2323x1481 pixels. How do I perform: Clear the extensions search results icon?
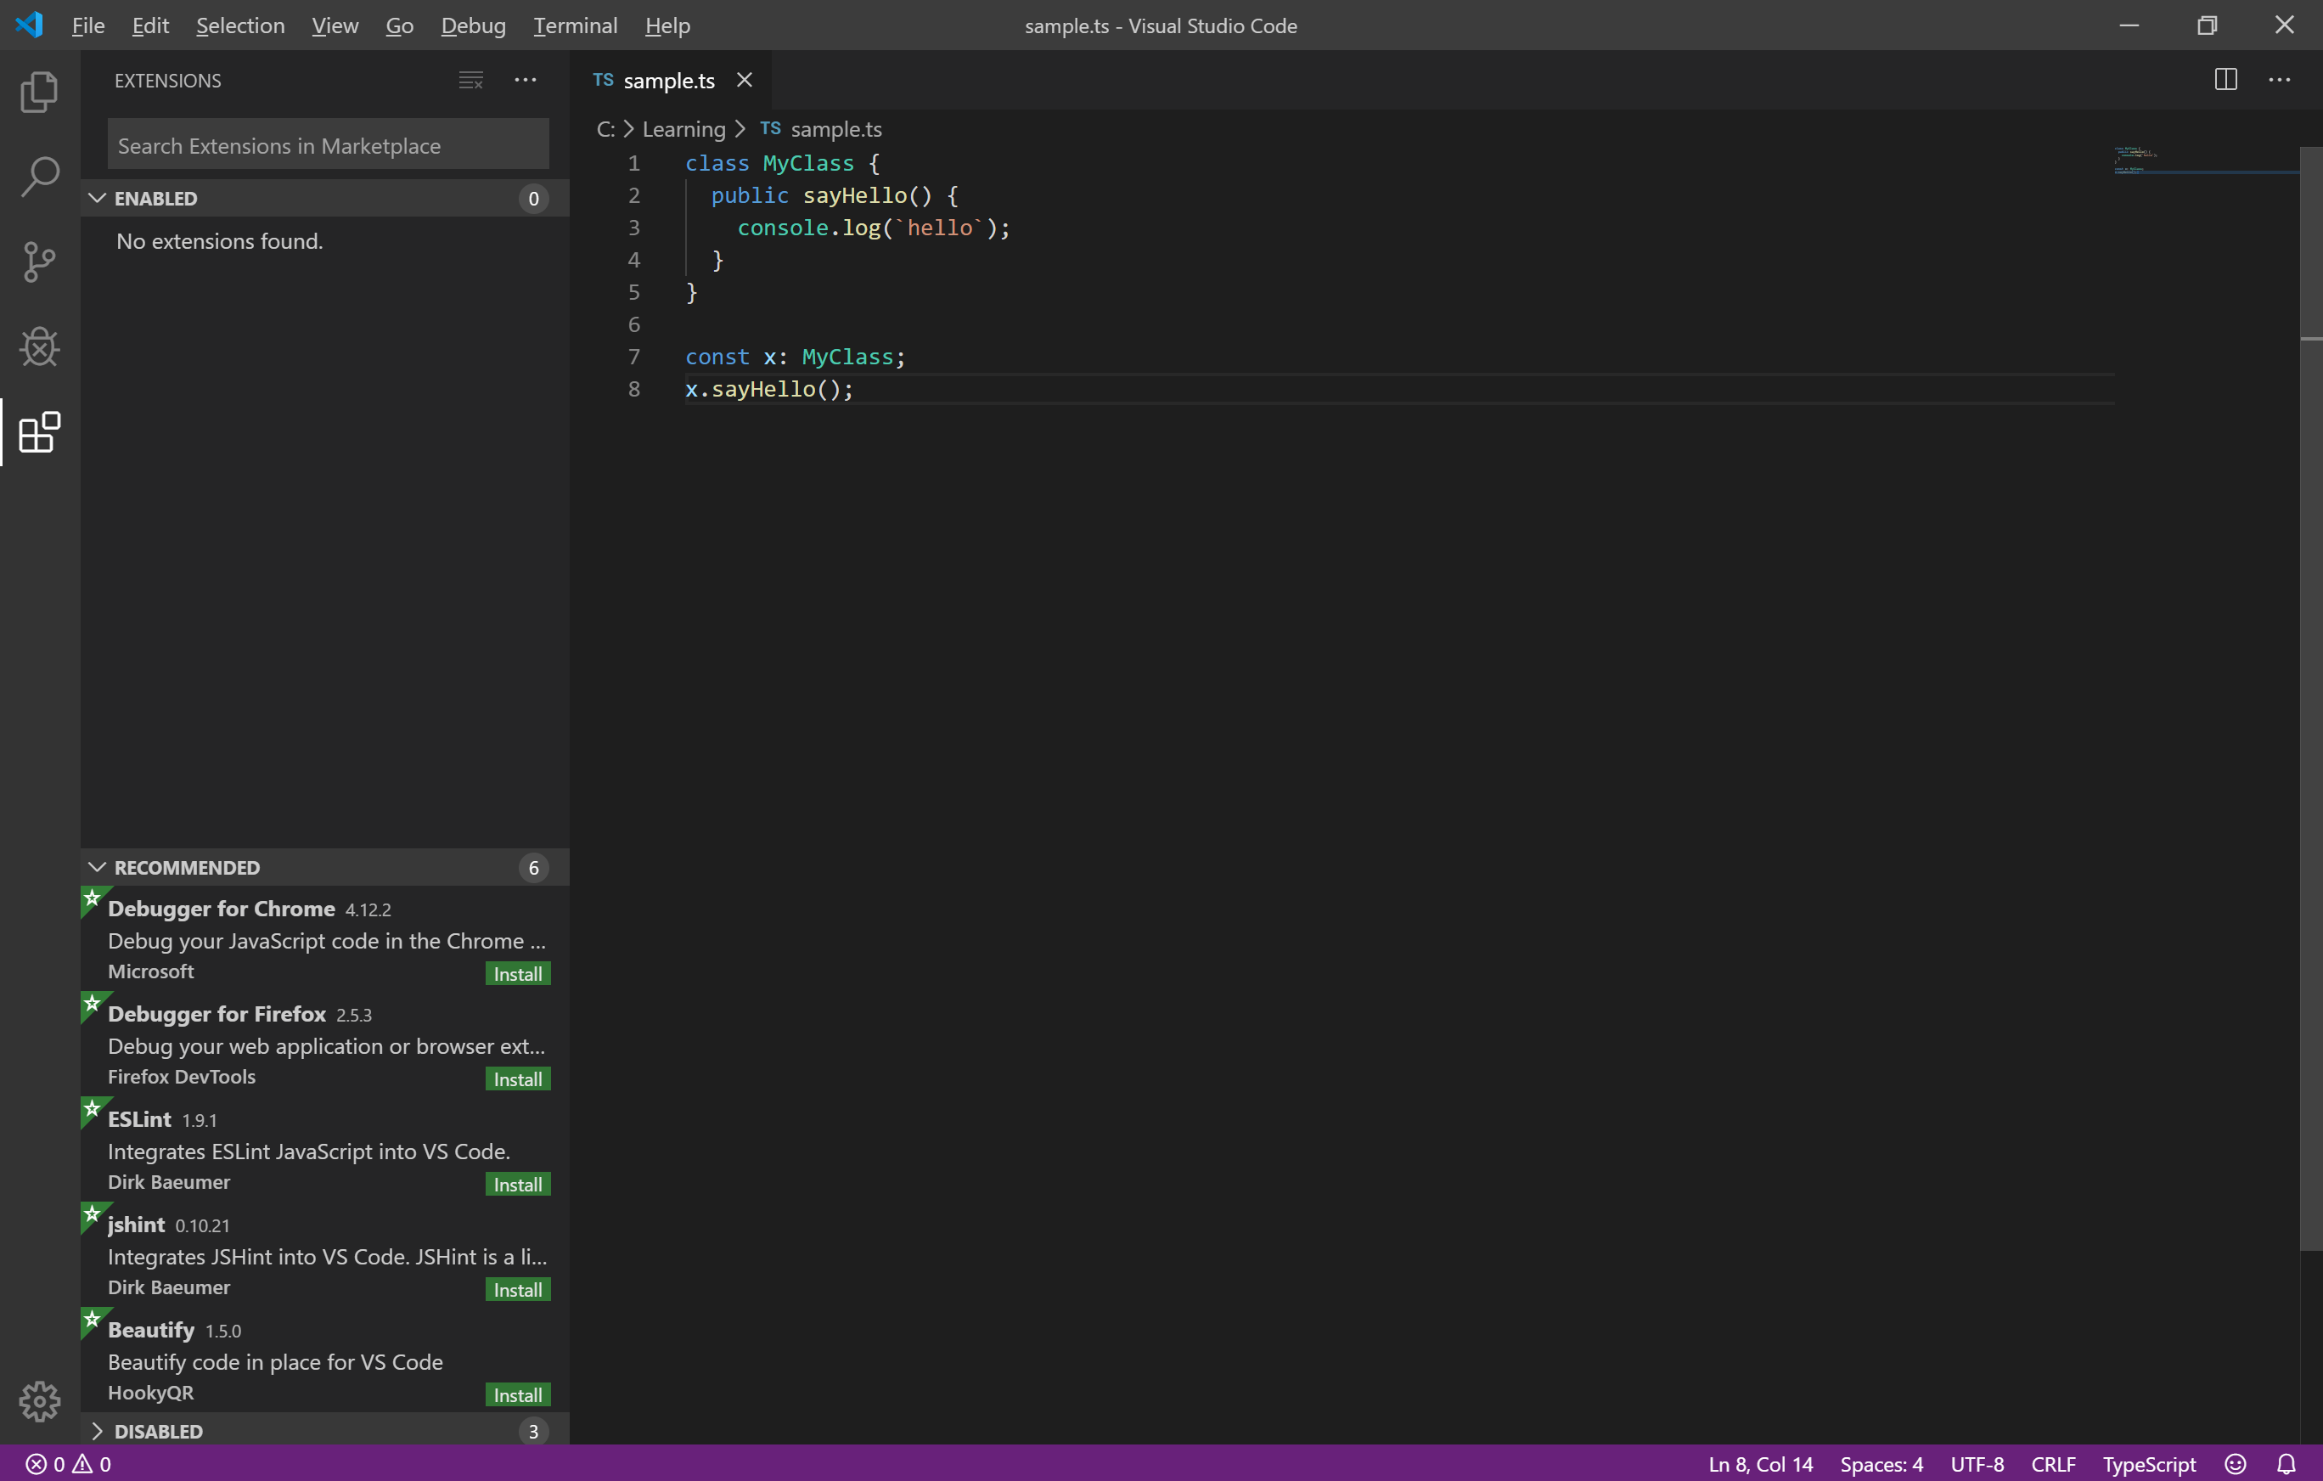(470, 80)
